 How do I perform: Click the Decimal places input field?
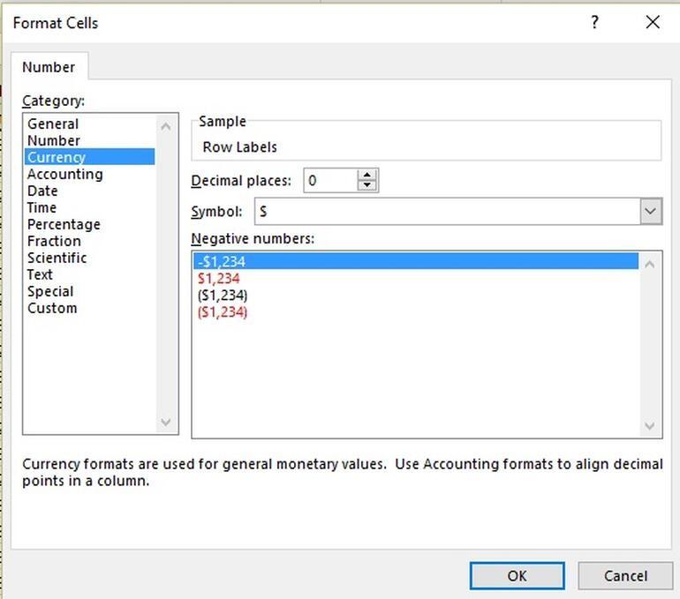point(329,181)
